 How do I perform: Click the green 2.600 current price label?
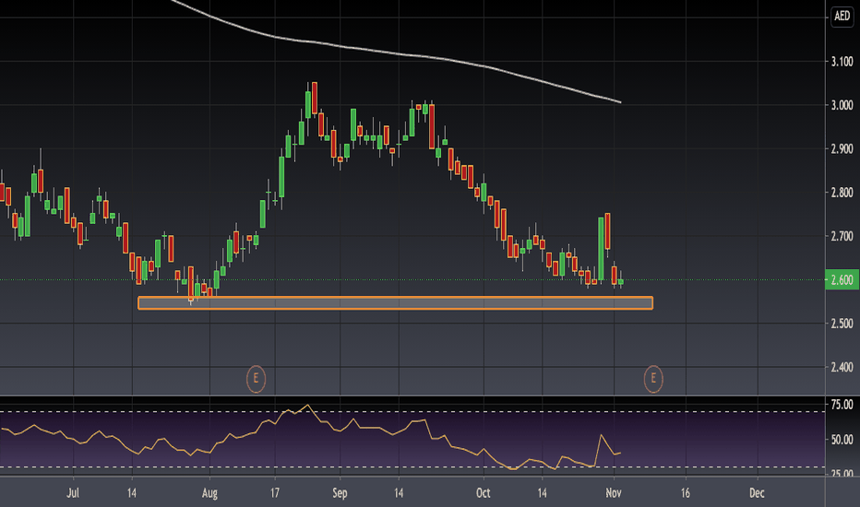[842, 280]
